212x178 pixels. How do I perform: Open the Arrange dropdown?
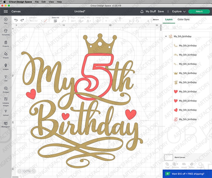(81, 21)
